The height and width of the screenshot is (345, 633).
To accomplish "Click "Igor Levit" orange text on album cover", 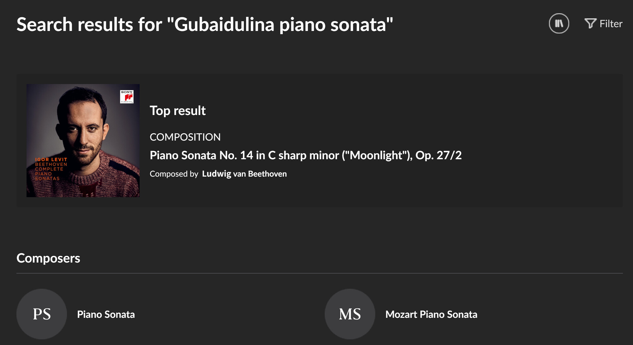I will 51,160.
